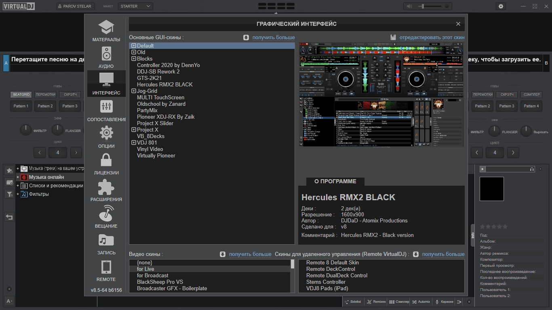Image resolution: width=552 pixels, height=310 pixels.
Task: Switch to the Sidelist tab
Action: tap(352, 302)
